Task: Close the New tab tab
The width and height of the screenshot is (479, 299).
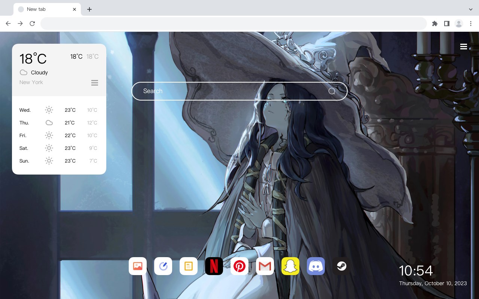Action: pyautogui.click(x=74, y=9)
